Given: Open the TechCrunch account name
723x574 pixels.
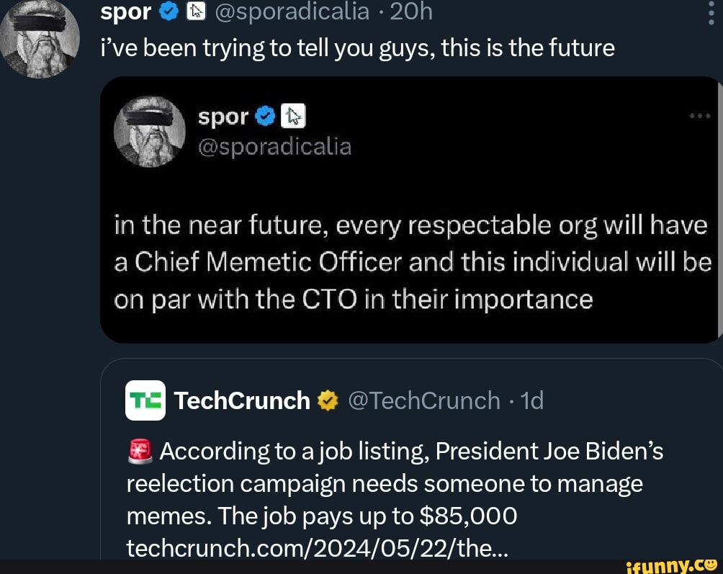Looking at the screenshot, I should 242,400.
